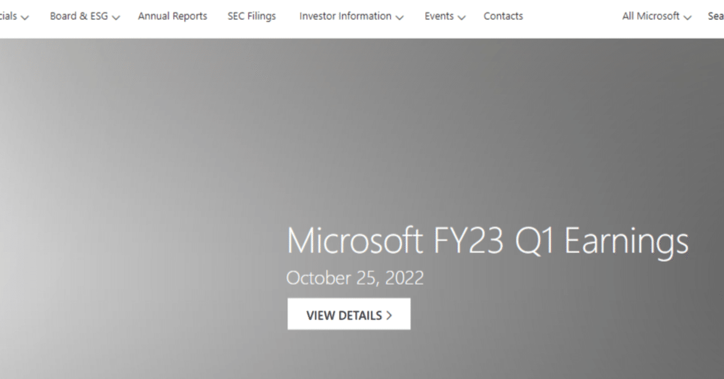The image size is (724, 379).
Task: Click the navigation bar area above the banner
Action: [x=362, y=16]
